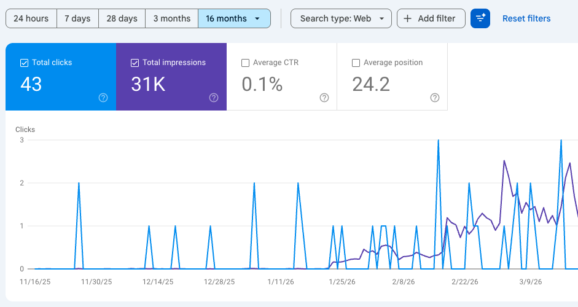
Task: Select the 16 months date range
Action: [x=234, y=18]
